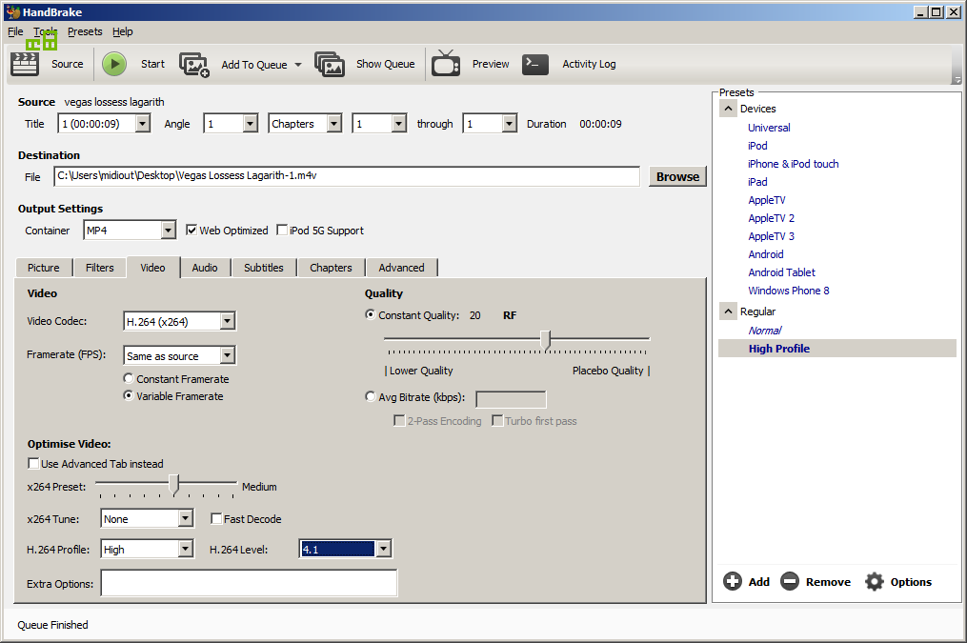Image resolution: width=967 pixels, height=643 pixels.
Task: Click the Activity Log terminal icon
Action: 535,64
